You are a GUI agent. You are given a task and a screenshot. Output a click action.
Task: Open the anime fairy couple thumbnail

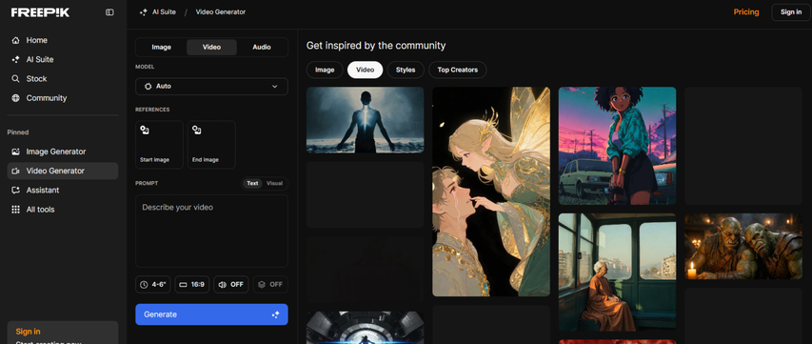coord(491,192)
